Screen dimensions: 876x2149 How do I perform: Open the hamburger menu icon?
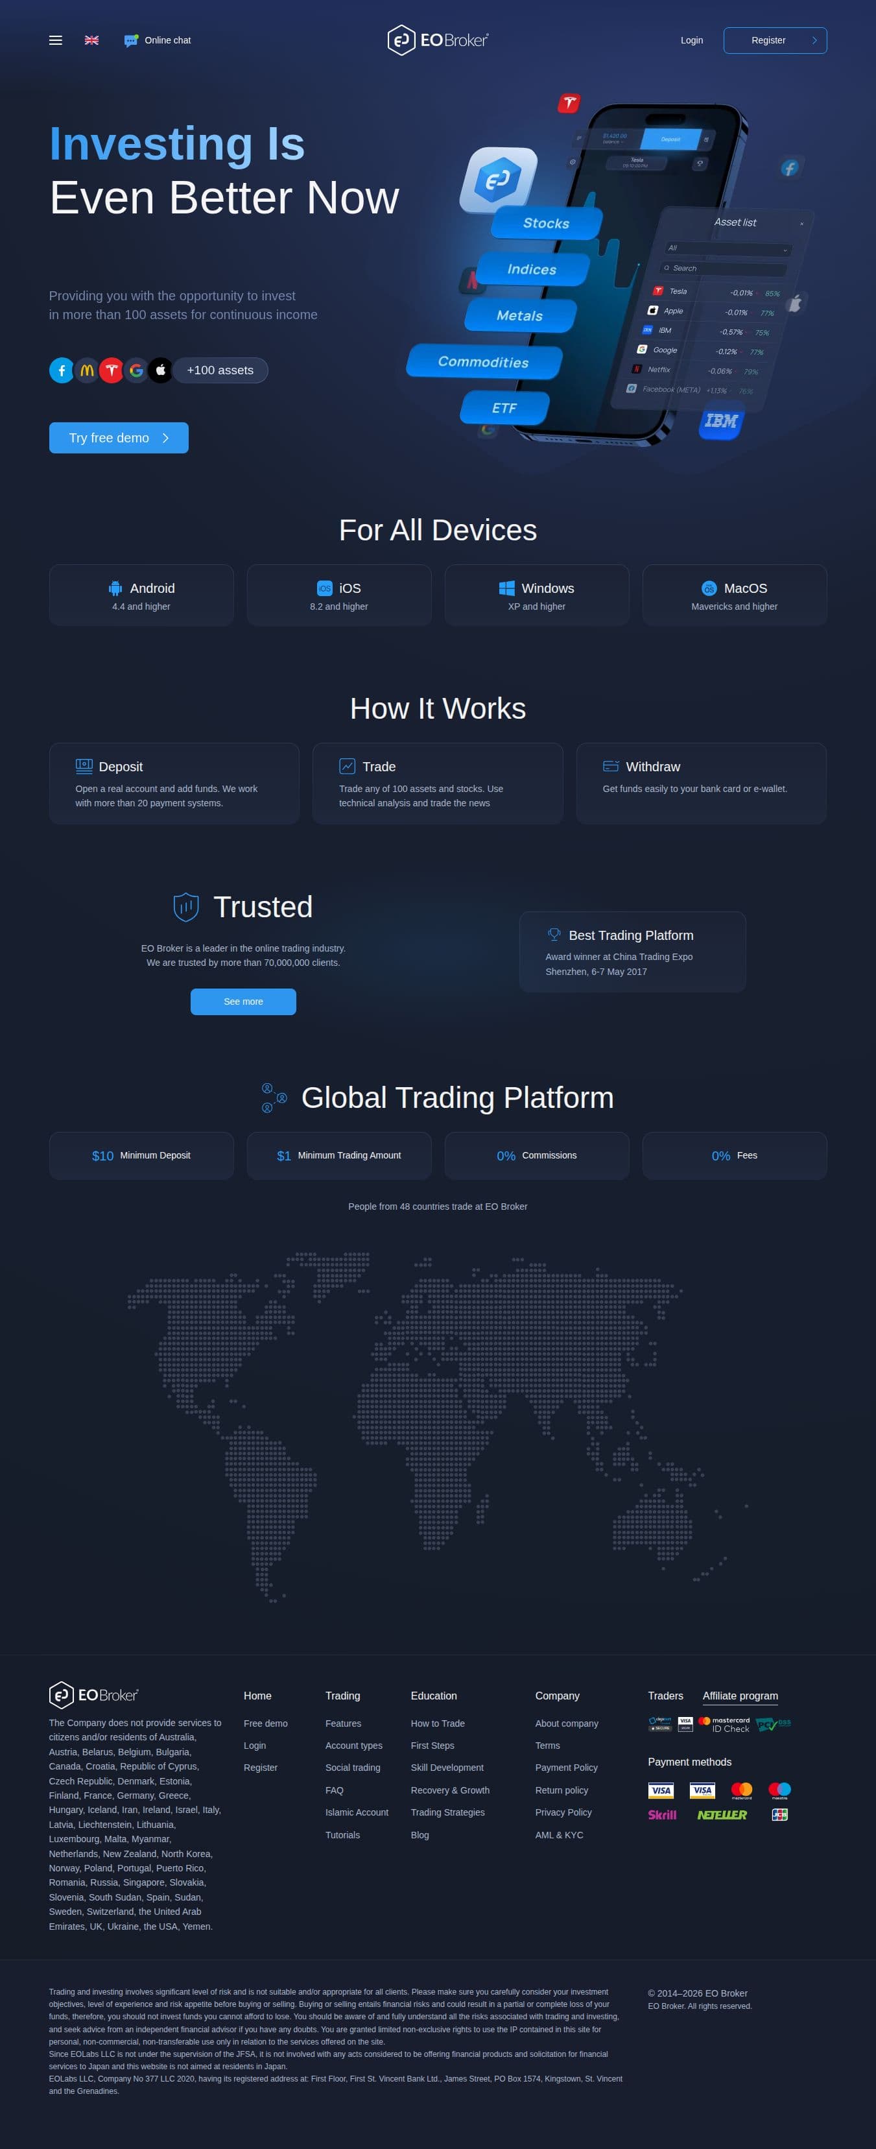point(55,40)
